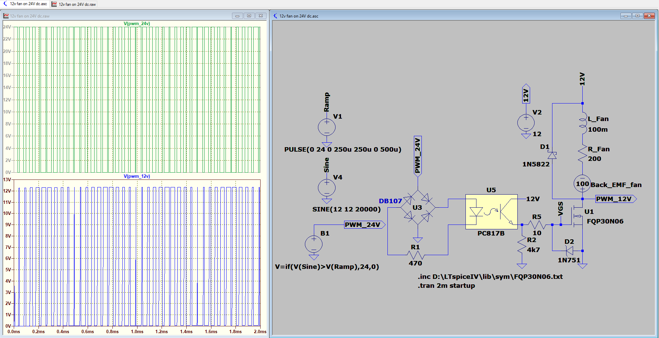The image size is (659, 338).
Task: Select the FQP30N06 MOSFET U1 symbol
Action: [578, 216]
